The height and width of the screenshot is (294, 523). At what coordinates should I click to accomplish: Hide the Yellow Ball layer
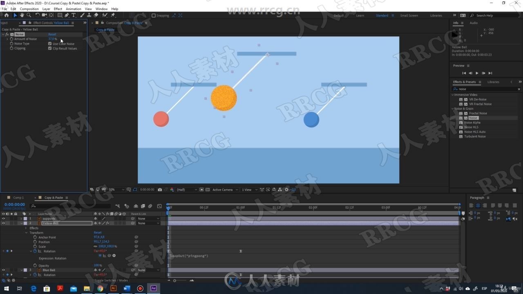(3, 223)
